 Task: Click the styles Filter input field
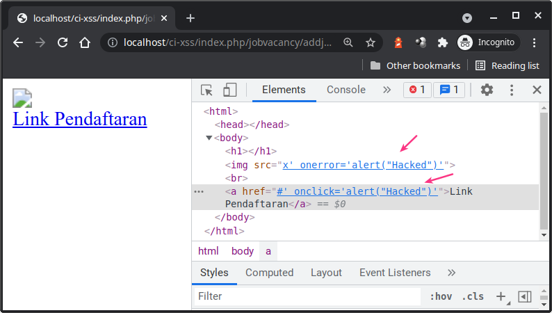point(306,296)
